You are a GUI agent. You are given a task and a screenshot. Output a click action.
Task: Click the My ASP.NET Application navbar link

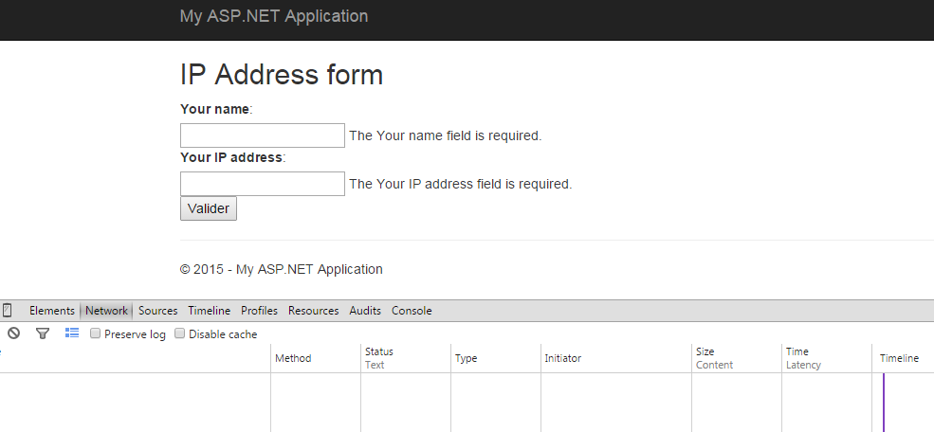point(274,16)
